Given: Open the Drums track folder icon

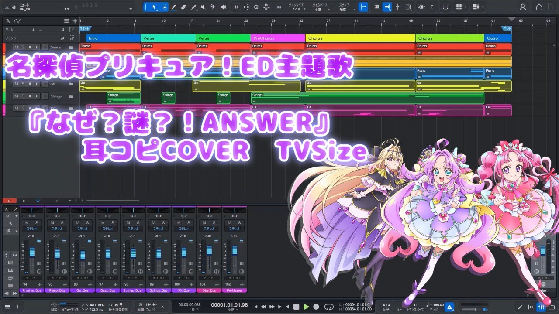Looking at the screenshot, I should 71,47.
